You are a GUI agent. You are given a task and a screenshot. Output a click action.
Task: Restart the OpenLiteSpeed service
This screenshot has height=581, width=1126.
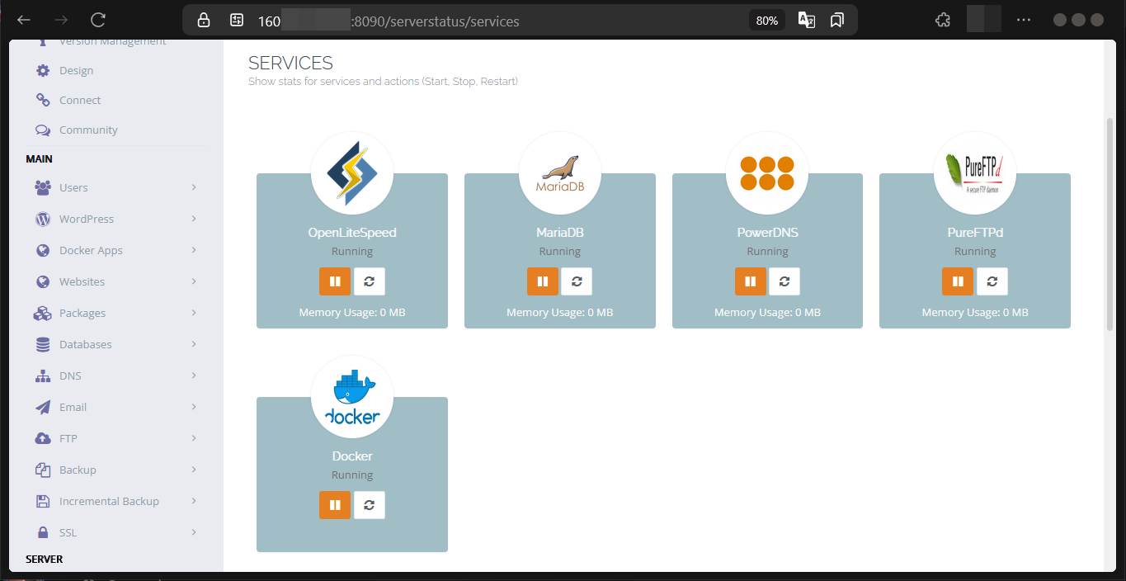click(x=370, y=281)
